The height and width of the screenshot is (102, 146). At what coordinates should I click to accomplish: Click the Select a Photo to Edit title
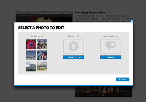click(41, 28)
